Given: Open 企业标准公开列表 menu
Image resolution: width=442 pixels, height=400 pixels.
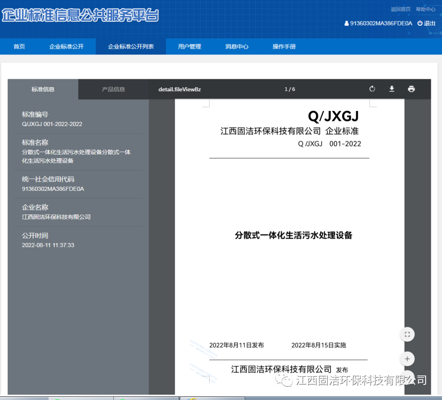Looking at the screenshot, I should click(131, 47).
